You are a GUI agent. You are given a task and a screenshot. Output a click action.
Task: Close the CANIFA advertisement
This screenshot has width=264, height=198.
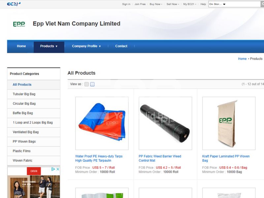point(58,169)
